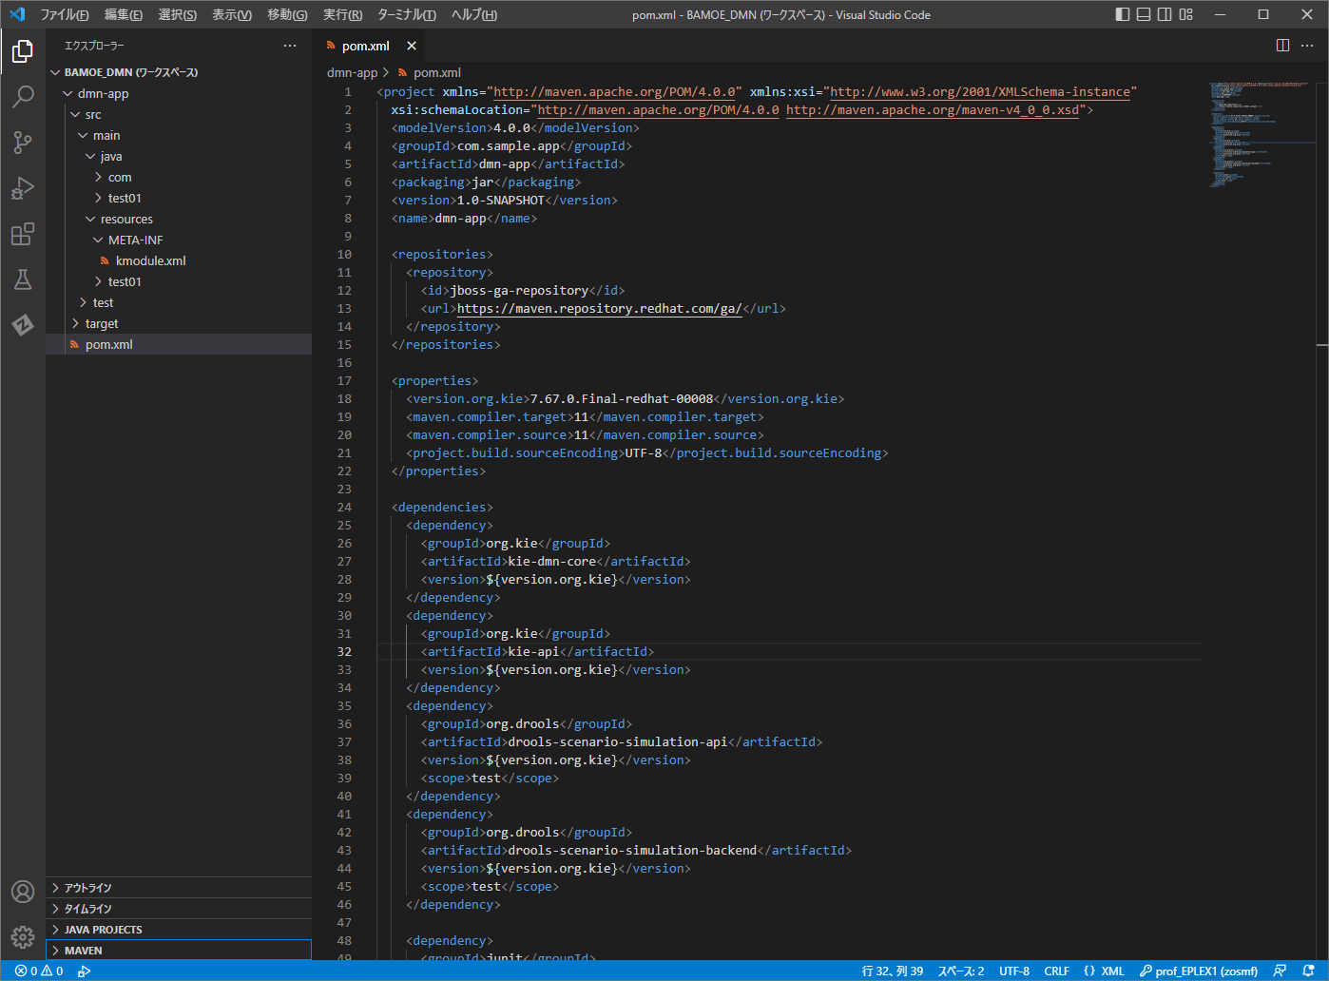
Task: Toggle the secondary sidebar layout button
Action: (1165, 14)
